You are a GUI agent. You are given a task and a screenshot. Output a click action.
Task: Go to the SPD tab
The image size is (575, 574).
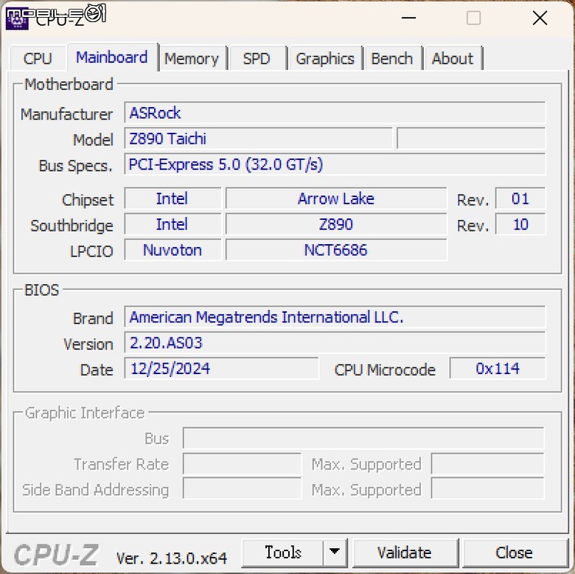point(257,58)
